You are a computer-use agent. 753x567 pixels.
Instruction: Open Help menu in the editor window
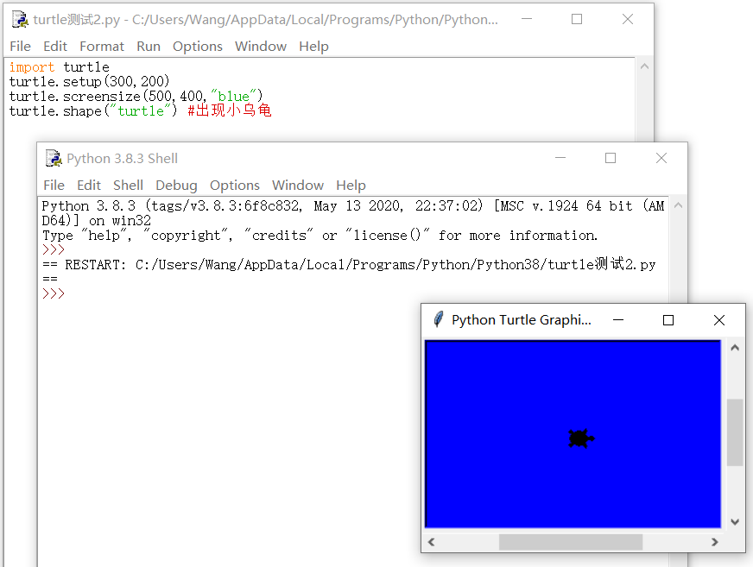click(x=313, y=46)
